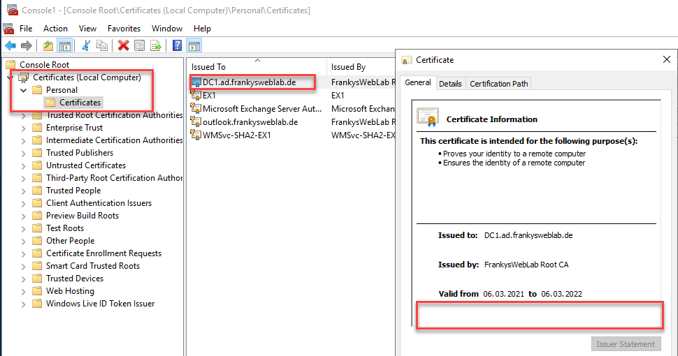Open the Action menu

[55, 29]
